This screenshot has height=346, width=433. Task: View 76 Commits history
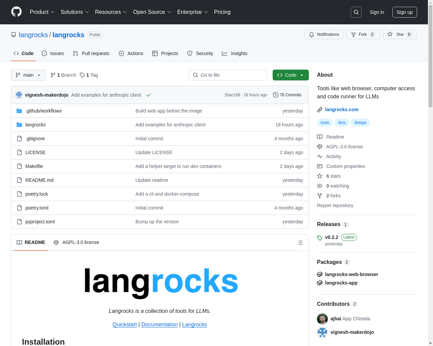[x=287, y=95]
